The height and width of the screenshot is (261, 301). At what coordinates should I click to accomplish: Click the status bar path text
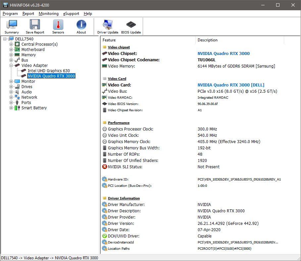click(50, 258)
